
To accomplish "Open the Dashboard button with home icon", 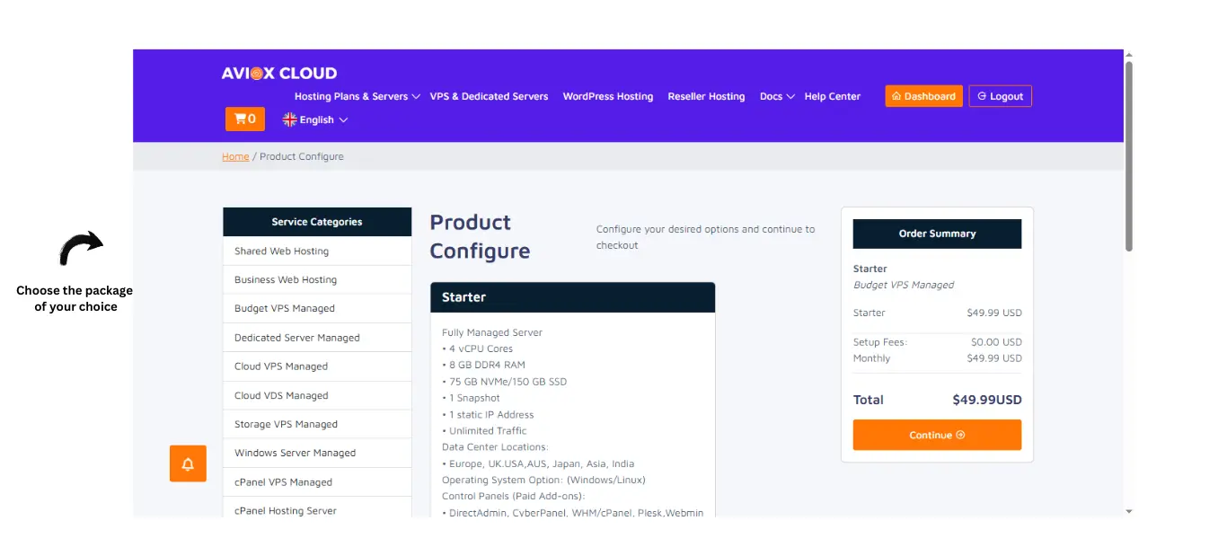I will (923, 96).
